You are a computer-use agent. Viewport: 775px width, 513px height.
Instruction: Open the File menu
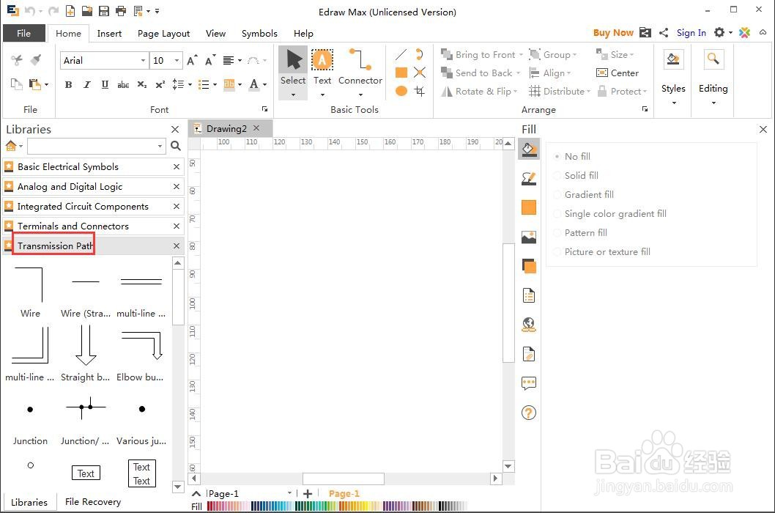coord(23,33)
